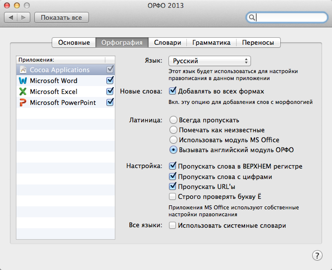Enable Использовать системные словари

click(172, 225)
